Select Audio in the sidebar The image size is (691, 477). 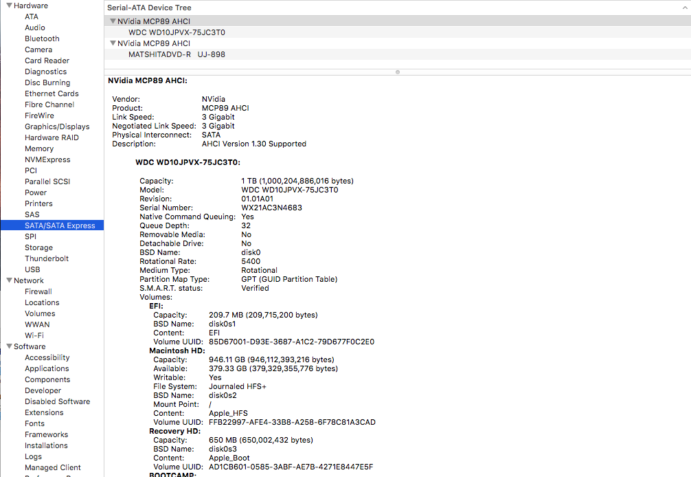[x=35, y=27]
